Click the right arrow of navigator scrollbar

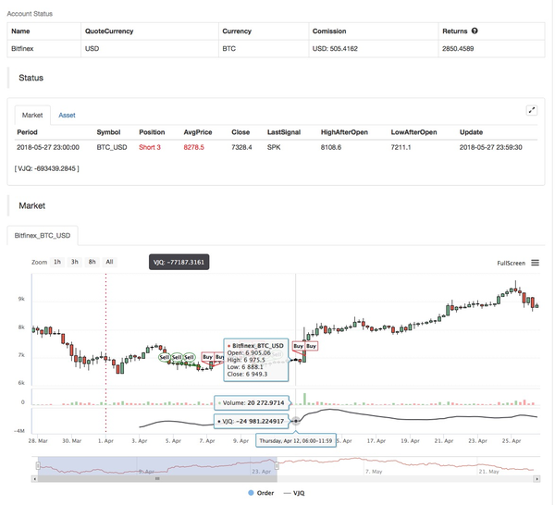536,480
